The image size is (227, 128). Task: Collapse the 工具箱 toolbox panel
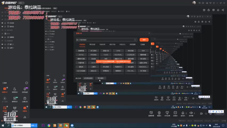click(x=26, y=83)
